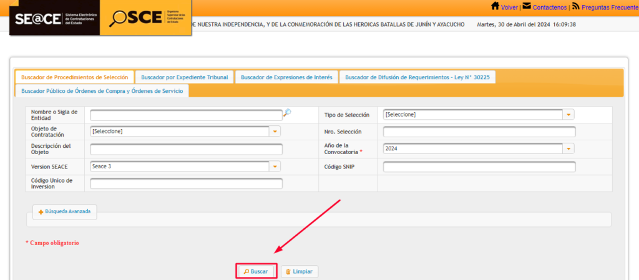Open Volver link

(509, 7)
